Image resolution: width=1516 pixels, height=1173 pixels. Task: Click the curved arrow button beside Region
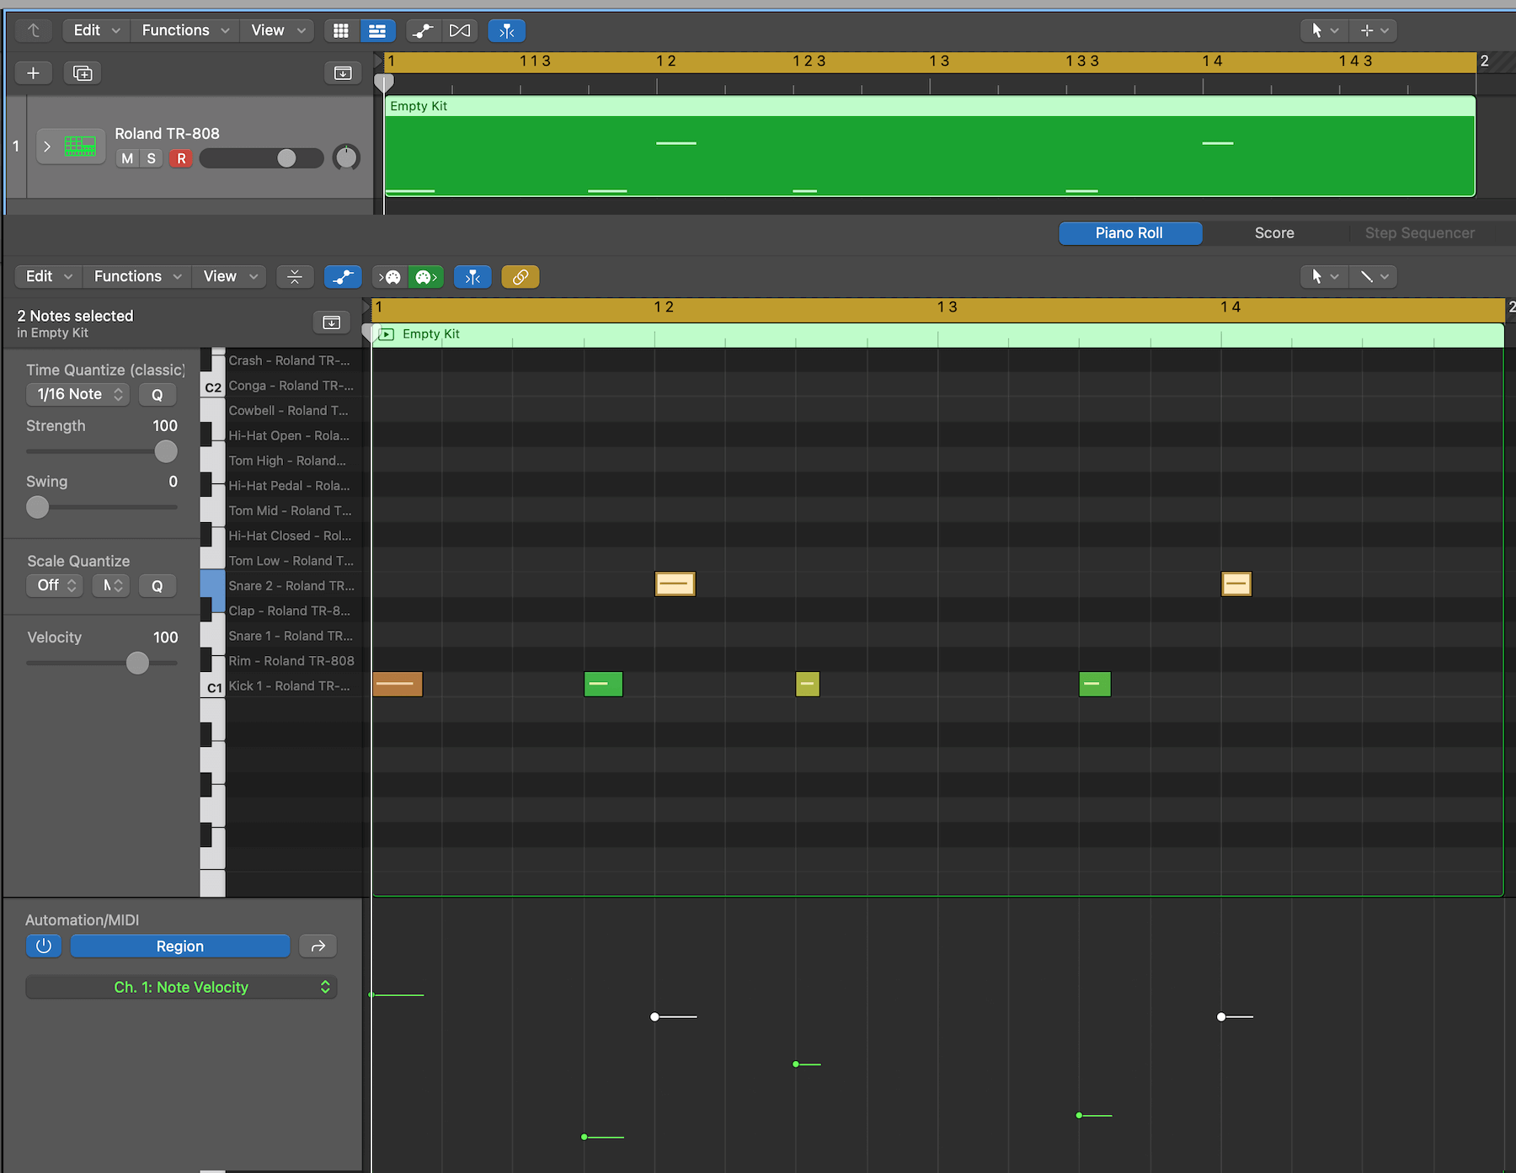(318, 946)
